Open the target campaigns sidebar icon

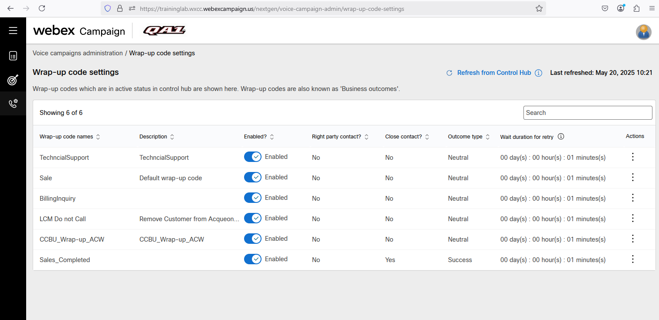click(13, 80)
